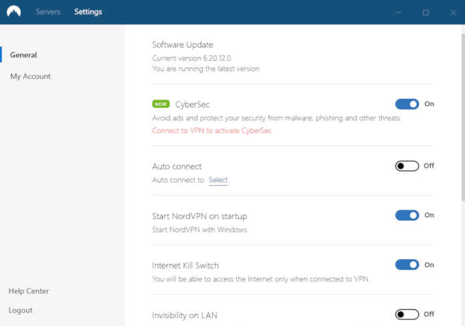
Task: Close the NordVPN window
Action: 453,13
